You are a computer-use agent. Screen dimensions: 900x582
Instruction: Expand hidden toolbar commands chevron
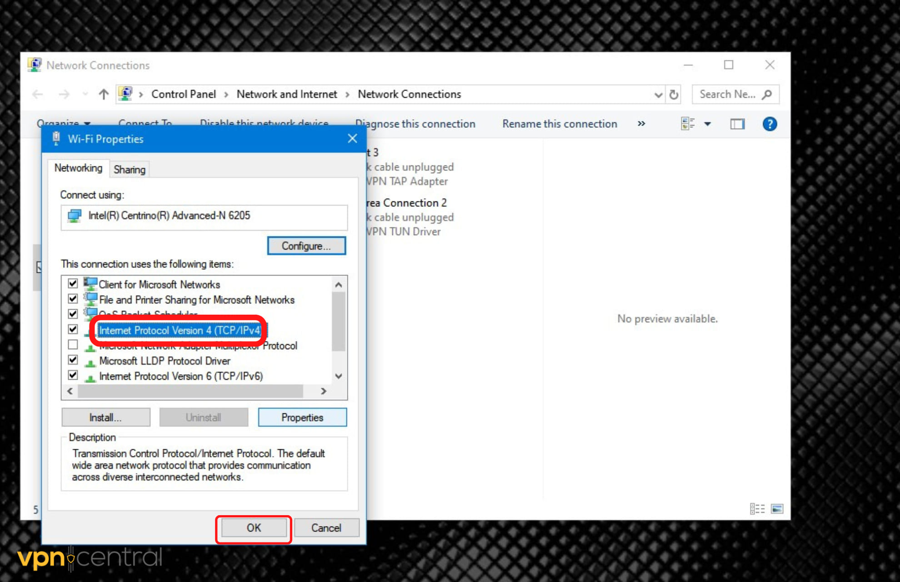coord(641,124)
